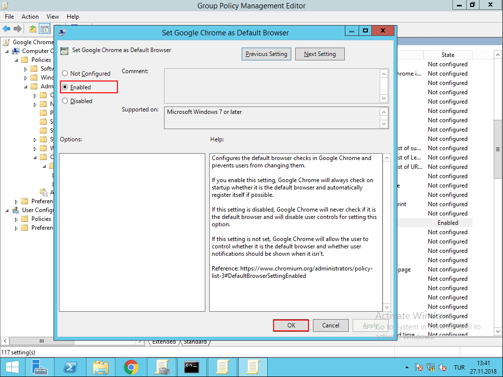Viewport: 503px width, 377px height.
Task: Click the 117 setting(s) status bar text
Action: point(18,352)
